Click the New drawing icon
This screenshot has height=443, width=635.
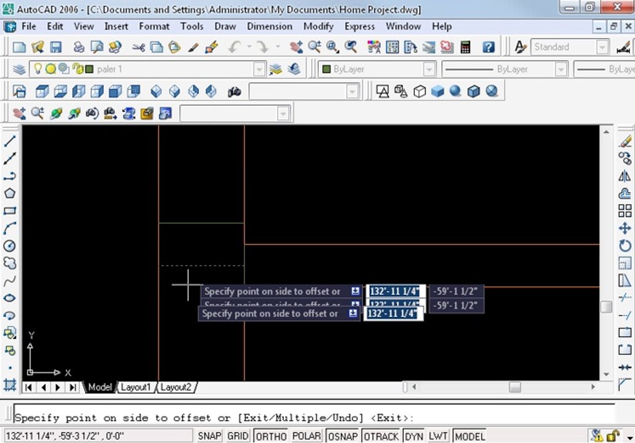(19, 47)
